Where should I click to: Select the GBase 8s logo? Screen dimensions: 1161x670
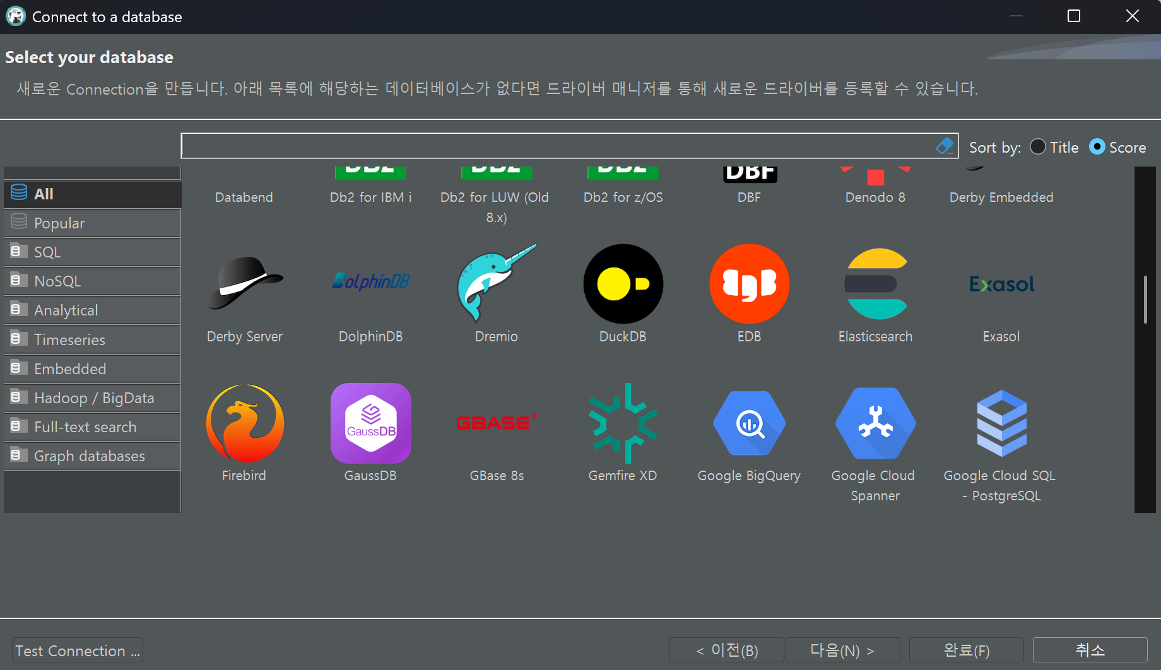point(497,422)
